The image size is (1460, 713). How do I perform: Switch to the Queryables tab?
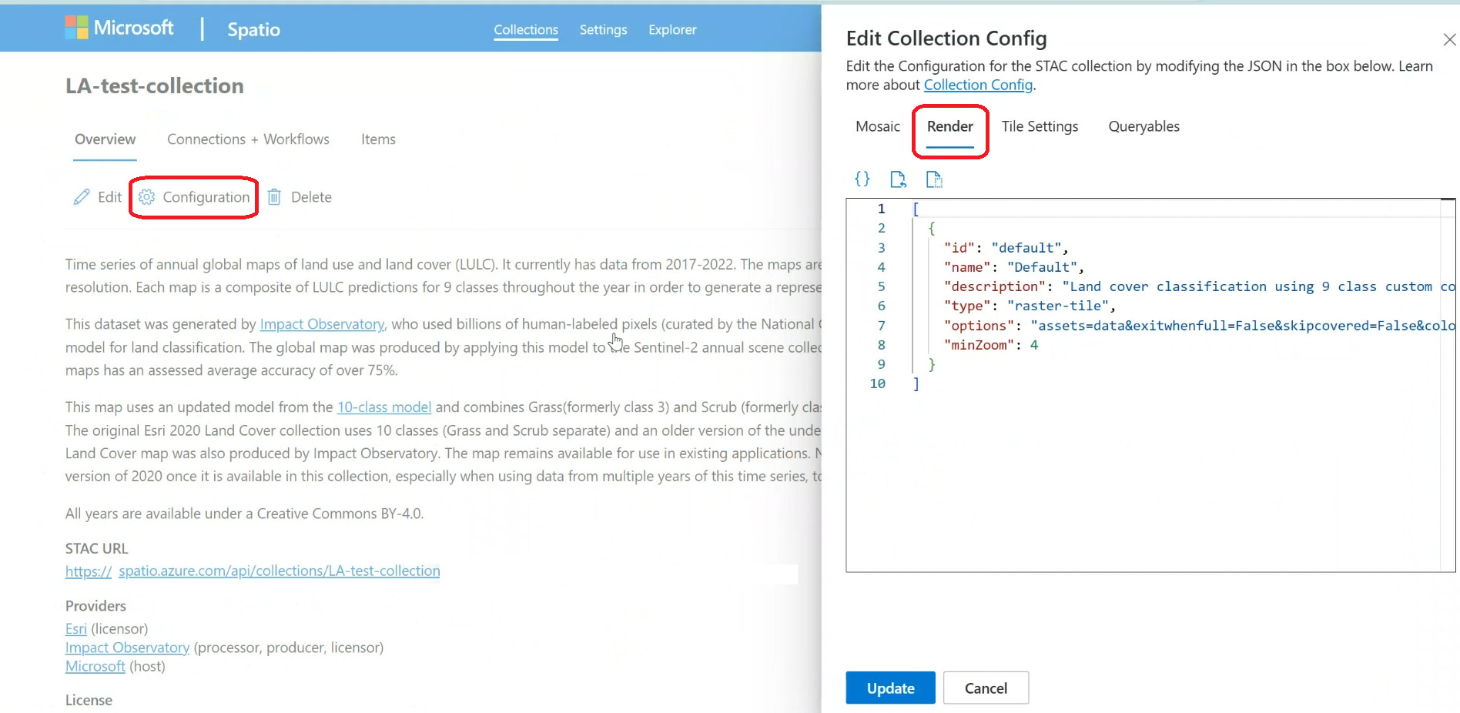[1144, 126]
